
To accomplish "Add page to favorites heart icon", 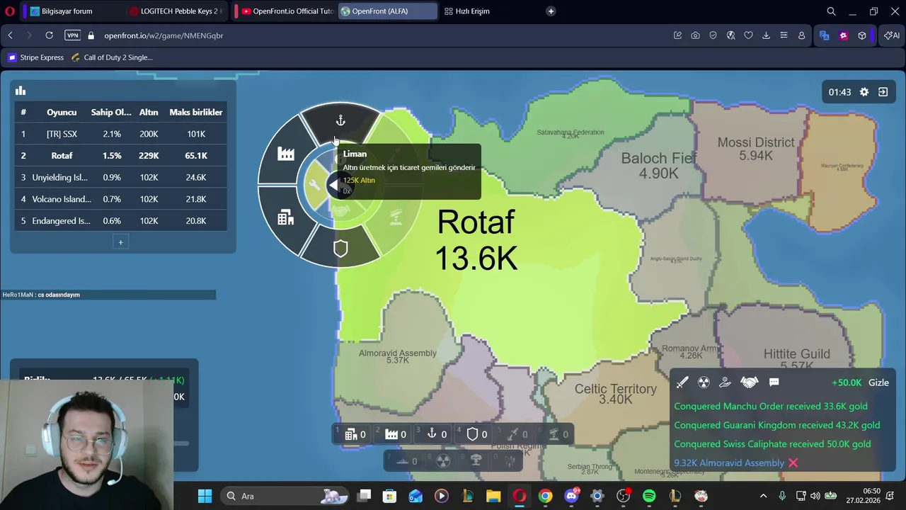I will tap(748, 35).
